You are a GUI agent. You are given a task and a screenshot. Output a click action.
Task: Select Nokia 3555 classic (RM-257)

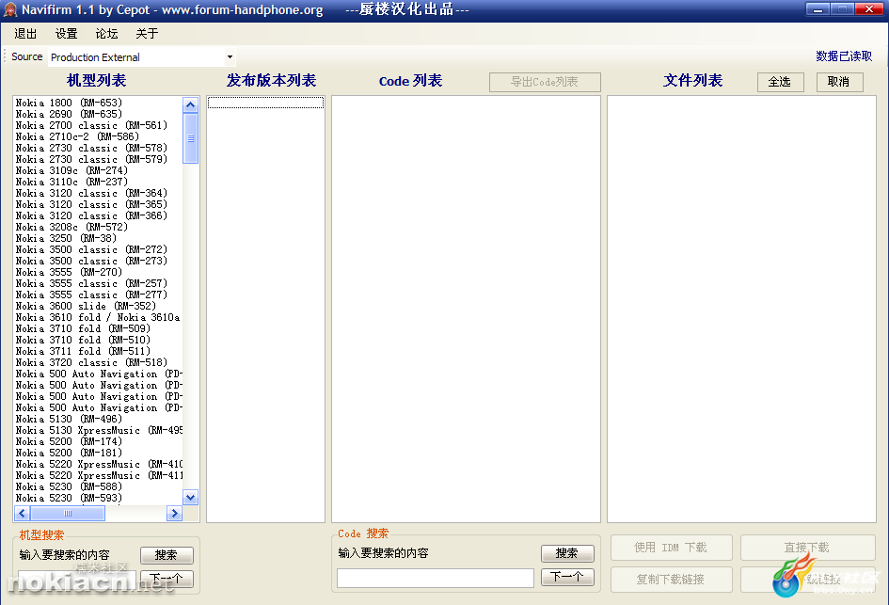pos(92,283)
